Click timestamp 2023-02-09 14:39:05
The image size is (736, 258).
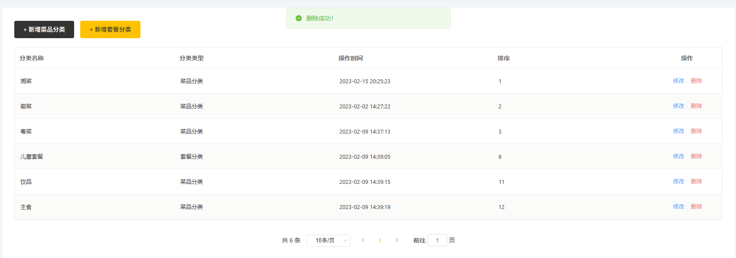pos(365,157)
